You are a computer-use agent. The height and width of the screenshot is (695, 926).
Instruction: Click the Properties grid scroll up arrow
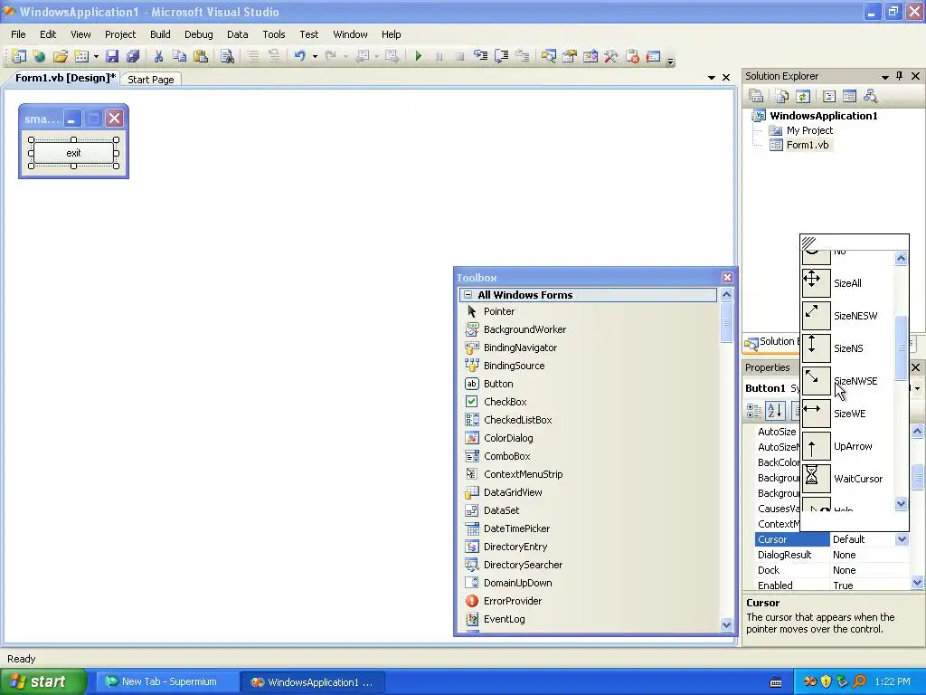(917, 432)
